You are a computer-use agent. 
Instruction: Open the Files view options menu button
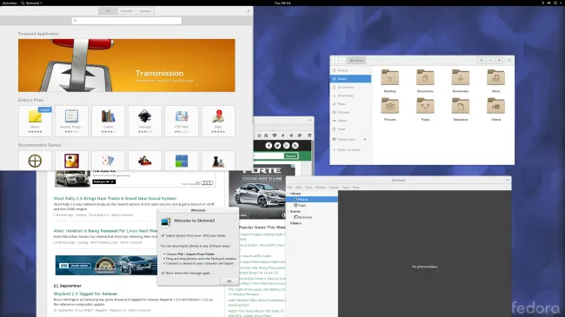499,61
